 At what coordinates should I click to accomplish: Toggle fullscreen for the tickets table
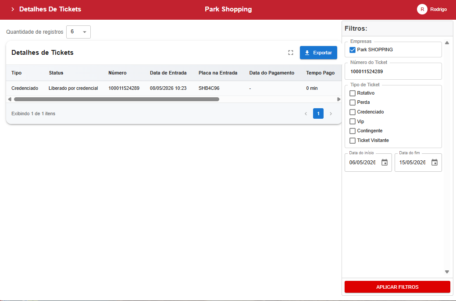pos(291,53)
